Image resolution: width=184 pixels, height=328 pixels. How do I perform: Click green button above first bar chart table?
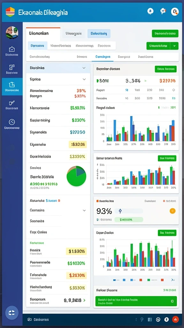166,69
